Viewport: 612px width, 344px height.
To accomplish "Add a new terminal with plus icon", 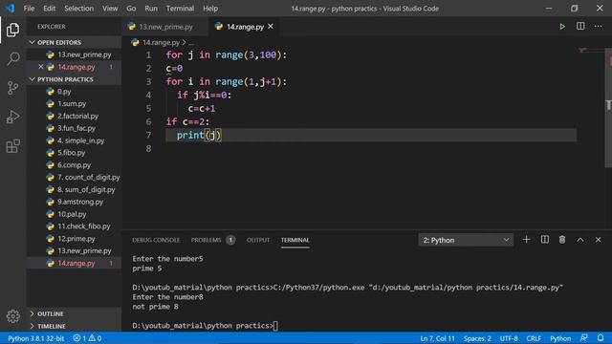I will pos(526,240).
